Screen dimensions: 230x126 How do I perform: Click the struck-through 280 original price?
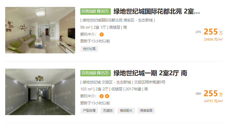[x=198, y=94]
